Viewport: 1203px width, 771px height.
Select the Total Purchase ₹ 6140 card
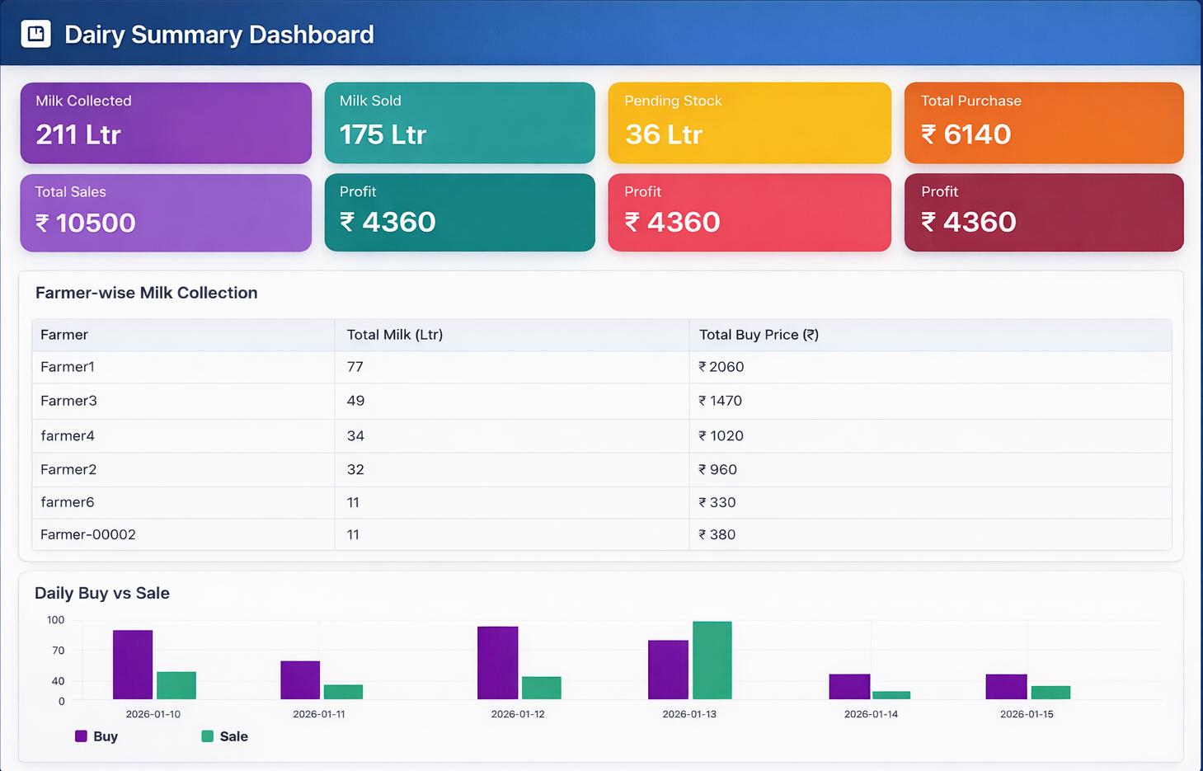coord(1044,123)
